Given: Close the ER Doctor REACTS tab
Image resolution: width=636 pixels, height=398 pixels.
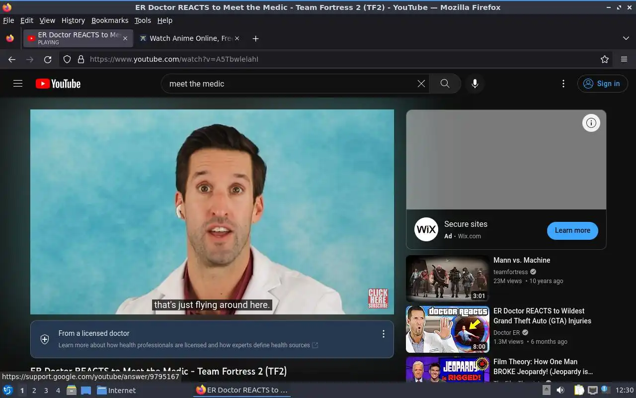Looking at the screenshot, I should tap(125, 38).
